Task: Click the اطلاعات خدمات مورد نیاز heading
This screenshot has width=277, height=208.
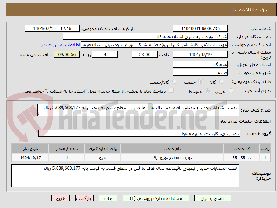Action: point(245,121)
